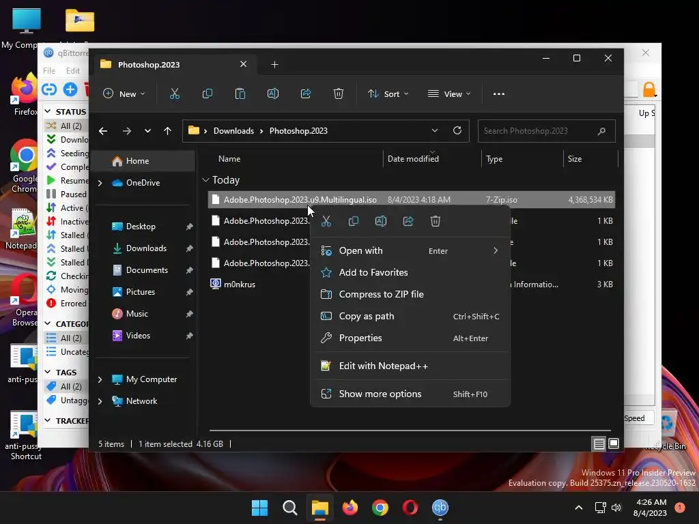Collapse qBittorrent TAGS section

(48, 372)
